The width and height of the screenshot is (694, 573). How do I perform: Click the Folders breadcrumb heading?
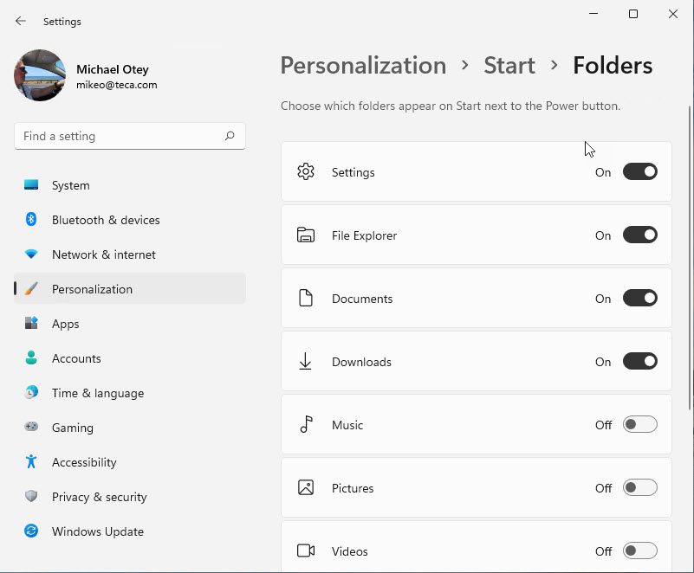click(x=613, y=66)
